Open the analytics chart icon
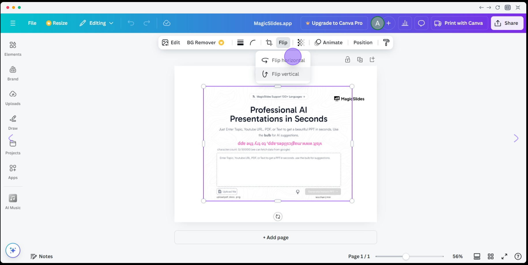Image resolution: width=528 pixels, height=265 pixels. coord(405,23)
